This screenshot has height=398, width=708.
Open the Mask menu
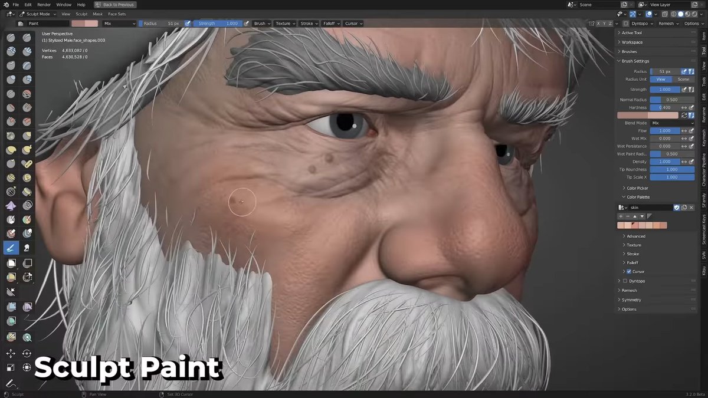tap(97, 14)
